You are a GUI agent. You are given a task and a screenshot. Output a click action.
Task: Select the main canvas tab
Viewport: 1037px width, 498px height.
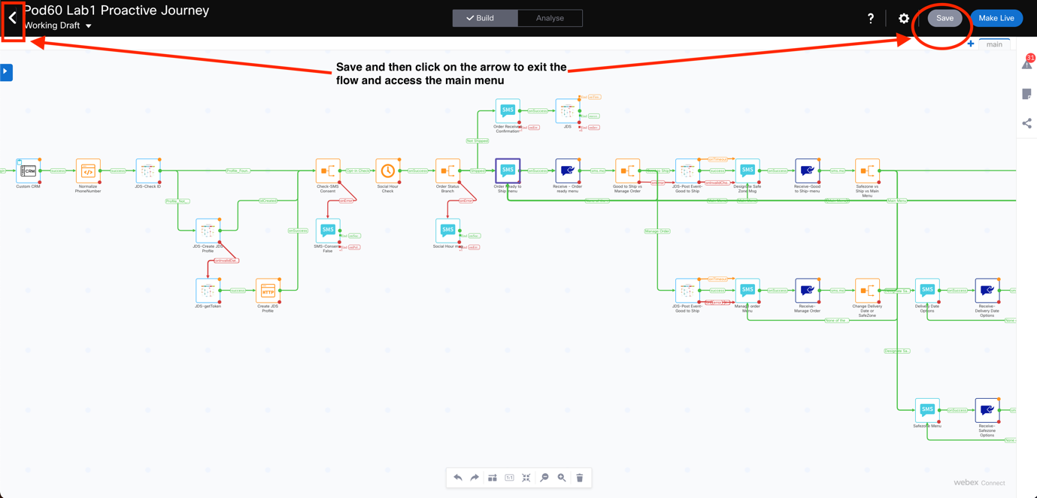click(x=994, y=44)
